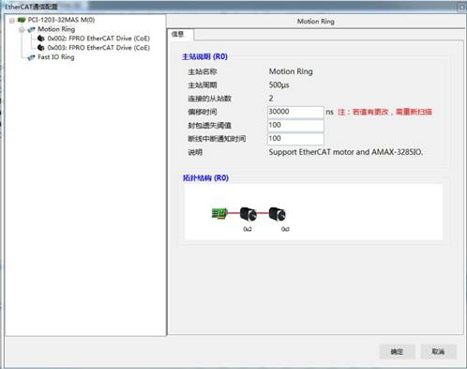Click the 主站说明 (R0) section heading
Image resolution: width=467 pixels, height=369 pixels.
click(204, 56)
